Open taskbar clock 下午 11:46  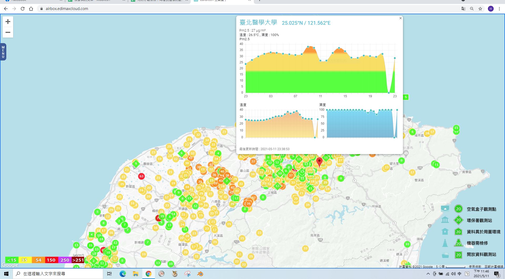(481, 274)
